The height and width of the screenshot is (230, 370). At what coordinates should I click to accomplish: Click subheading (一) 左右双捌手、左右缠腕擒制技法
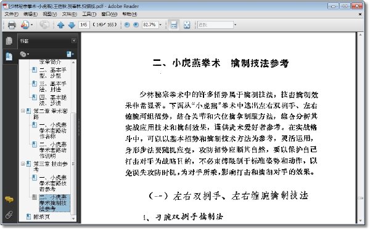coord(228,196)
